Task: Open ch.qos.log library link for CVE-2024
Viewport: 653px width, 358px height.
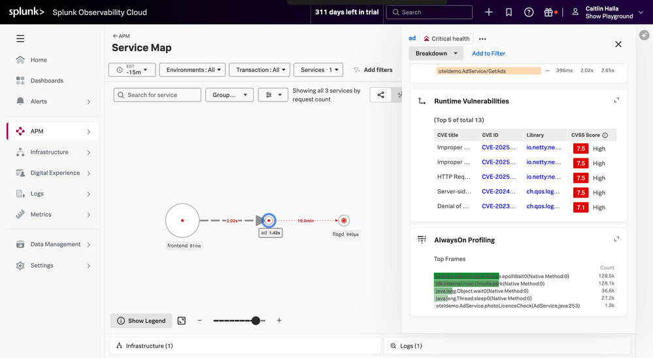Action: pos(543,192)
